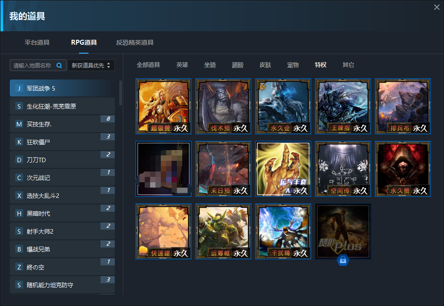Click the 快速建 item icon
Screen dimensions: 444x306
coord(163,231)
